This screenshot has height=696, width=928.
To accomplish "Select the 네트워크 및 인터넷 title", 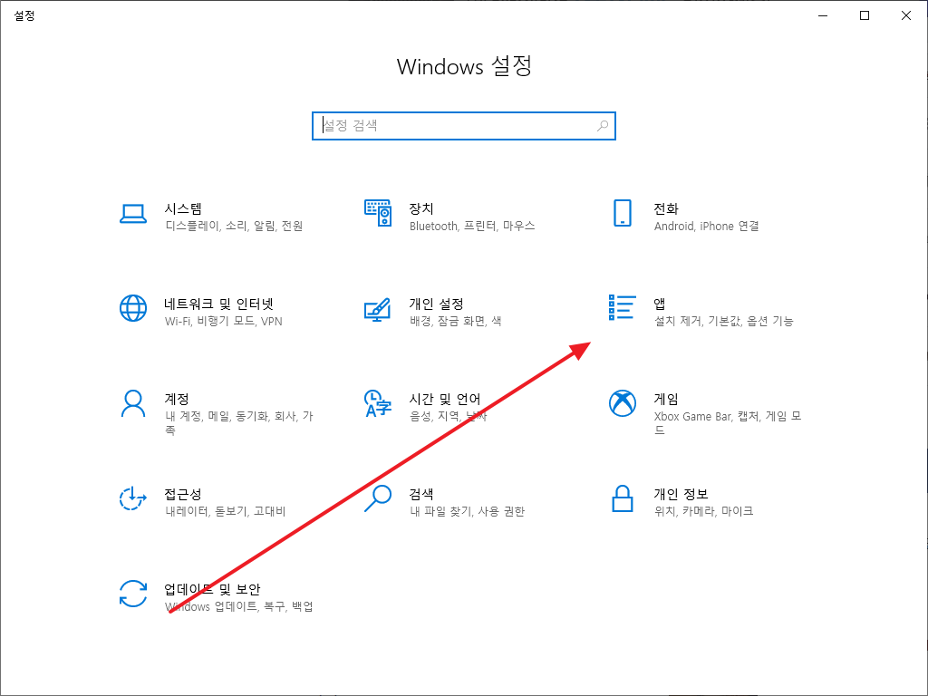I will [219, 304].
